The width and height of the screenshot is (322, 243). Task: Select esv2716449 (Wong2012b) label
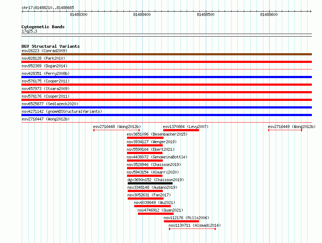[292, 127]
